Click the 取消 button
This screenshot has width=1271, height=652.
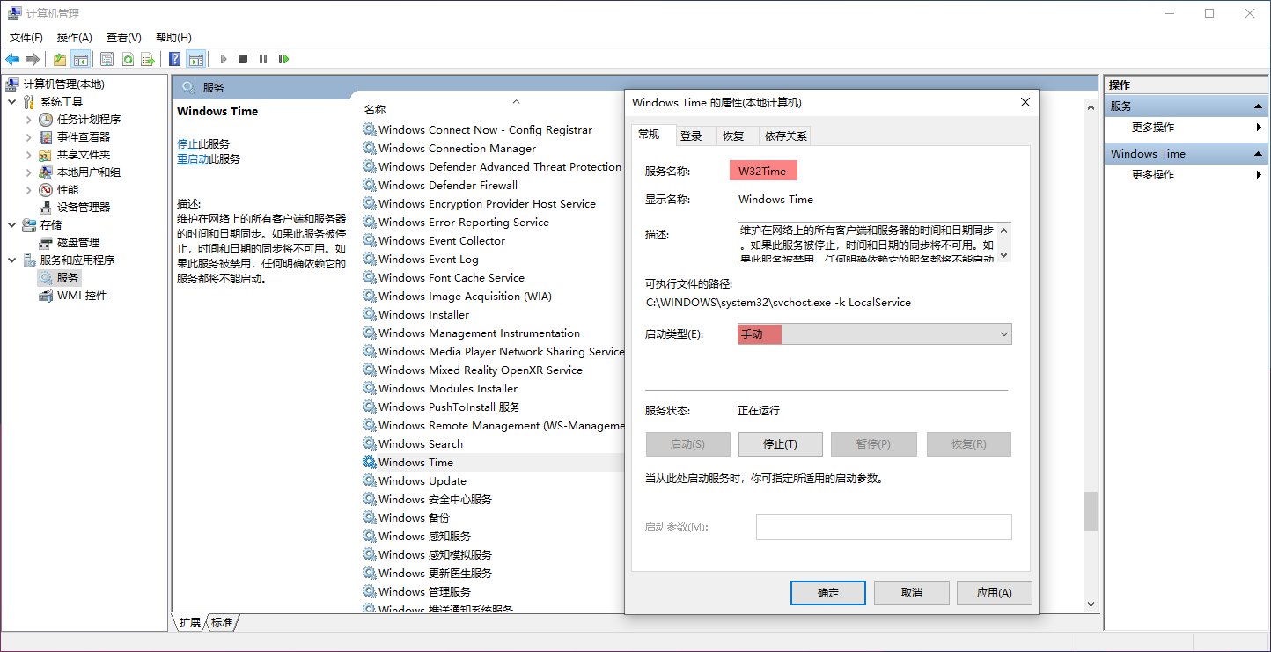tap(911, 593)
